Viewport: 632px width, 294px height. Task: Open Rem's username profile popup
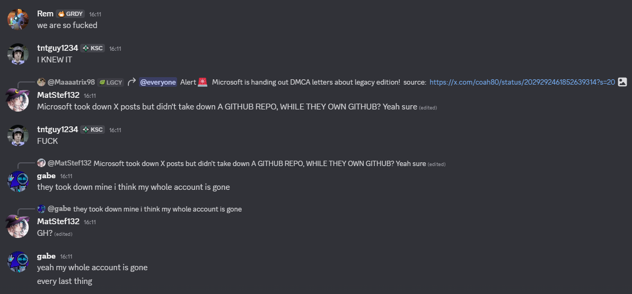click(45, 14)
